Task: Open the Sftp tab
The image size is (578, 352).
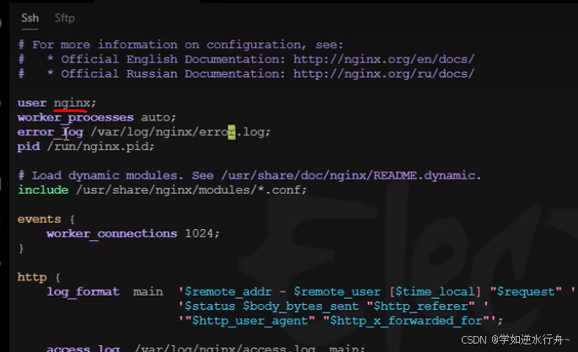Action: [65, 18]
